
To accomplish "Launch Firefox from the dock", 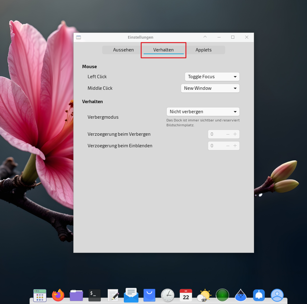I will (58, 295).
